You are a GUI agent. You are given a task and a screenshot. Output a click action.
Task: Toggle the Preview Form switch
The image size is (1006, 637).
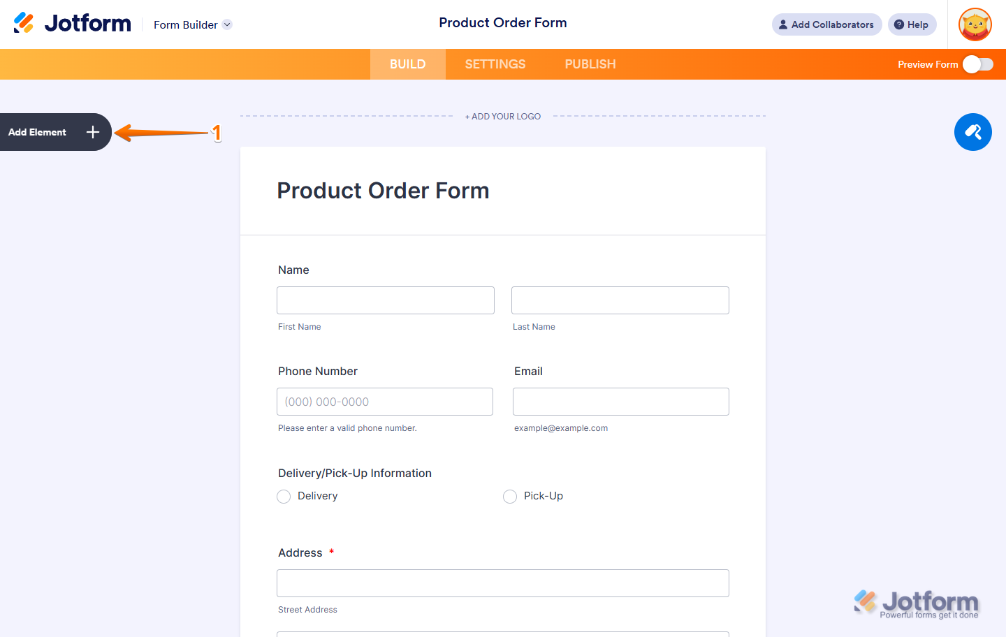click(x=977, y=64)
